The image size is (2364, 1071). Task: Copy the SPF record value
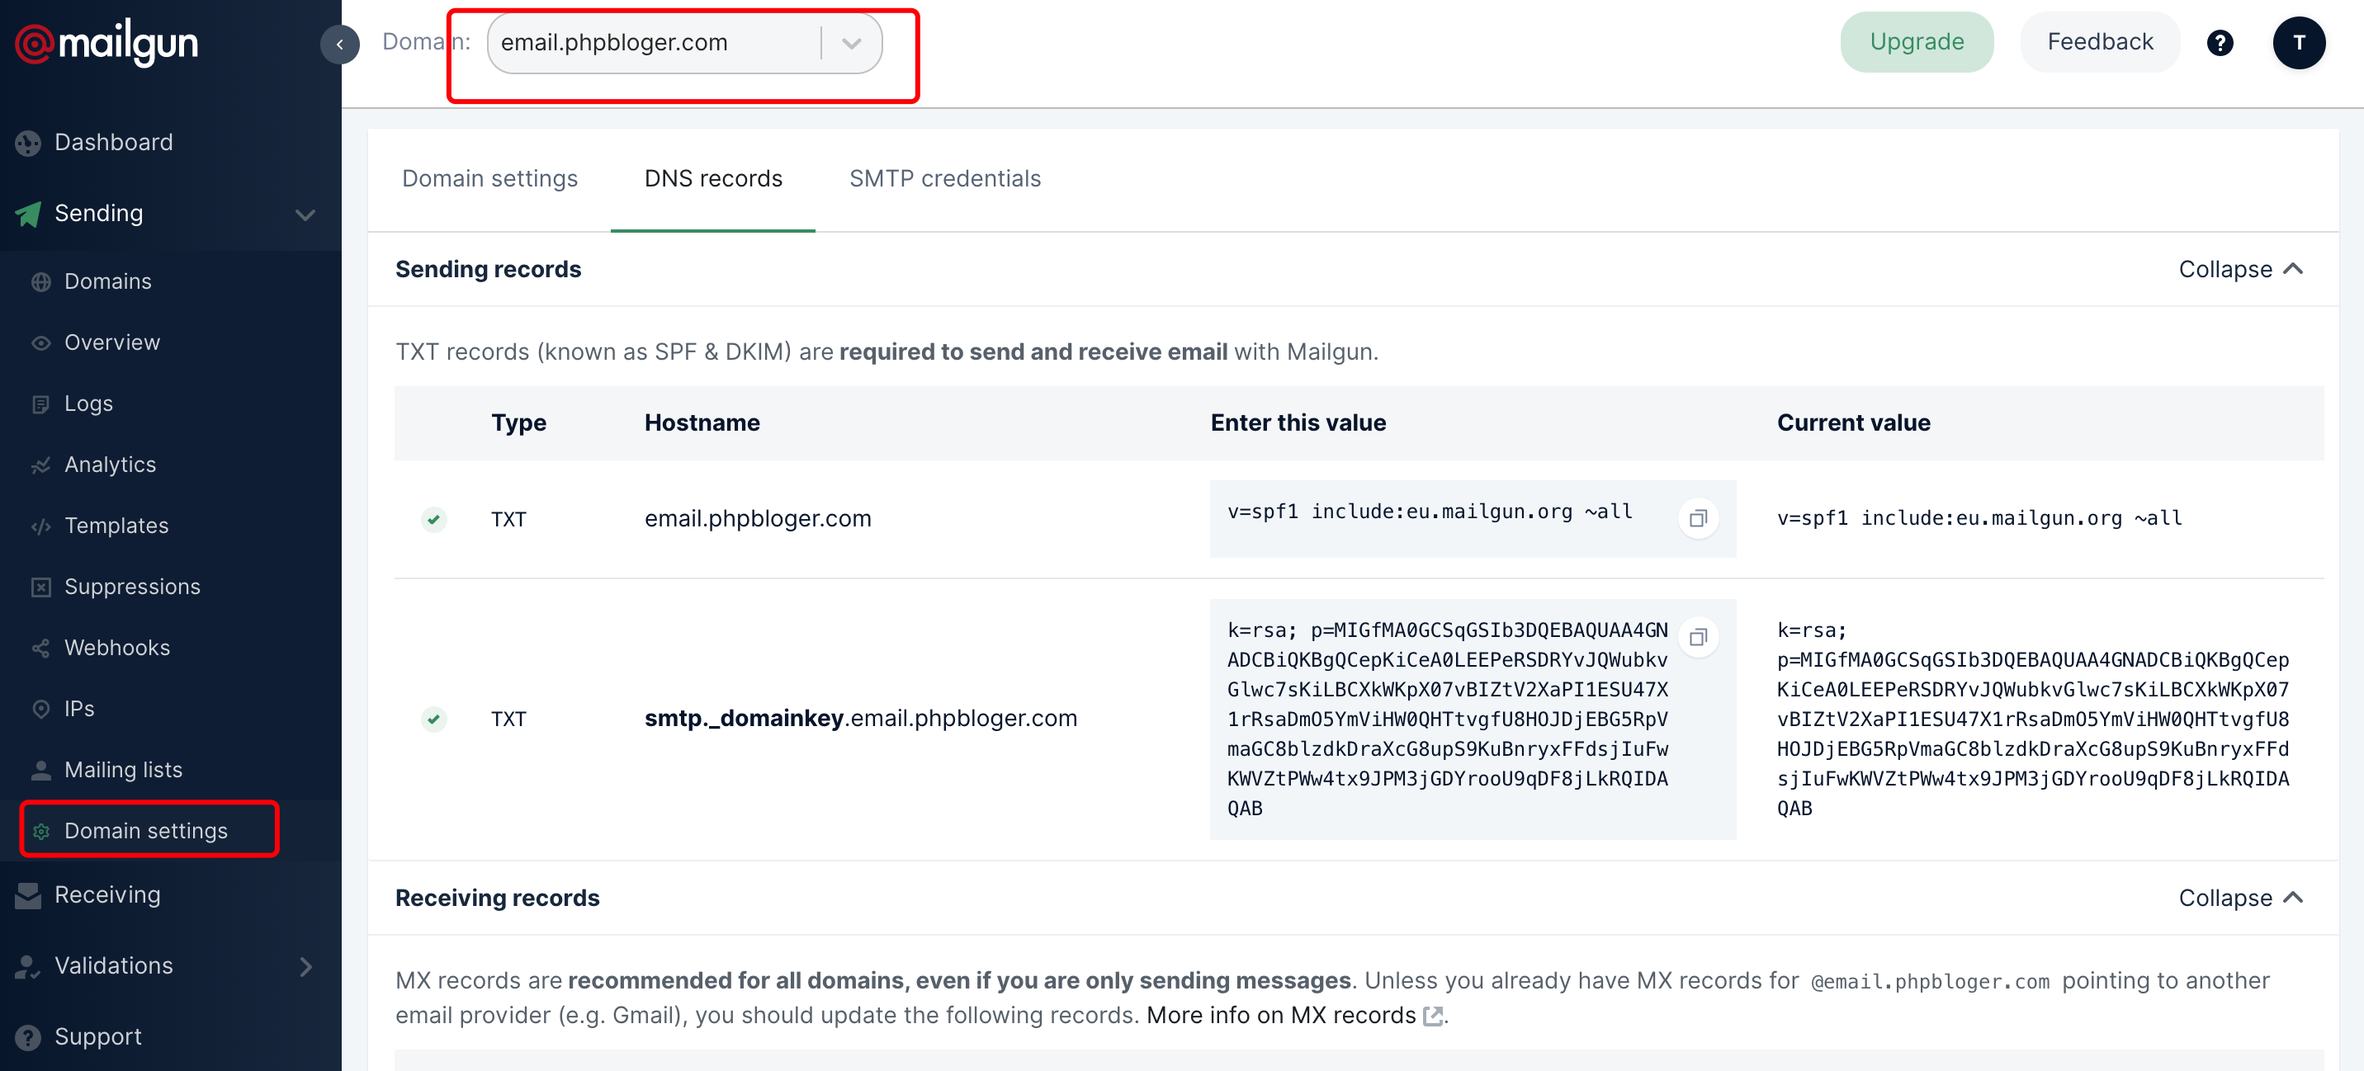point(1697,518)
